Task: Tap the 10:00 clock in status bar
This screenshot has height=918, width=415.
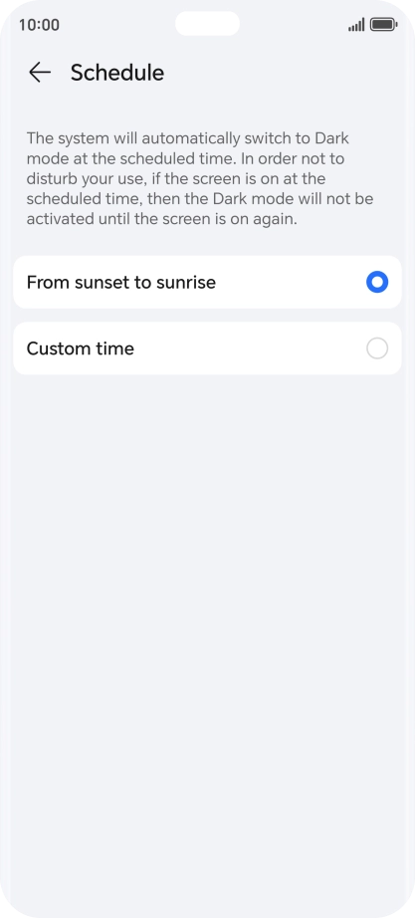Action: (x=39, y=25)
